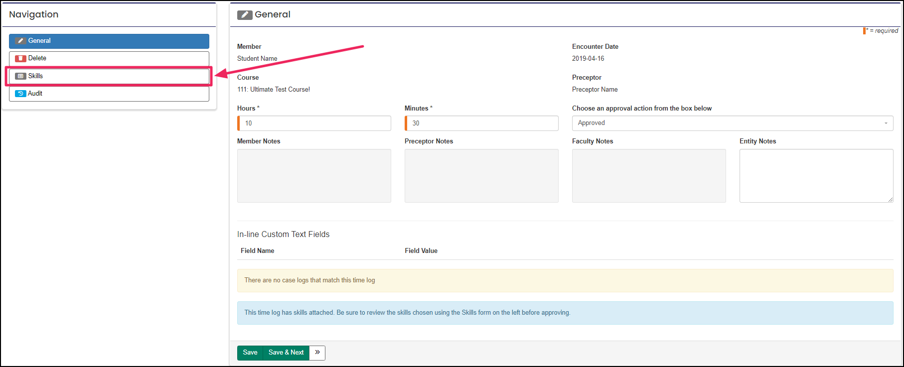Click the red trash icon beside Delete

point(20,58)
